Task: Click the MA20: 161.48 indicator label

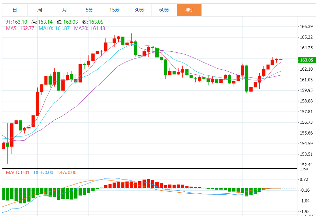Action: [x=90, y=28]
